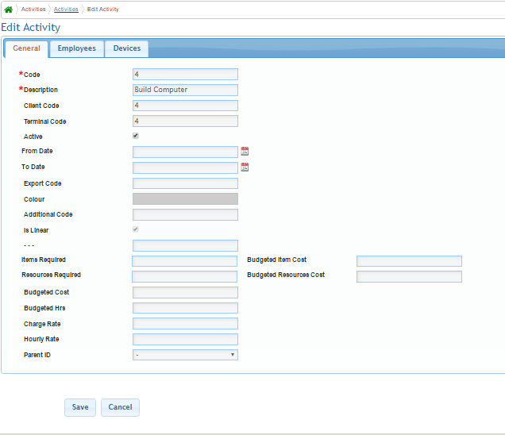Click the Export Code field
Screen dimensions: 505x435
tap(185, 183)
